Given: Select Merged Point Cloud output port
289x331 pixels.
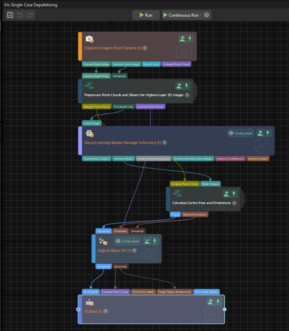Looking at the screenshot, I should point(96,107).
